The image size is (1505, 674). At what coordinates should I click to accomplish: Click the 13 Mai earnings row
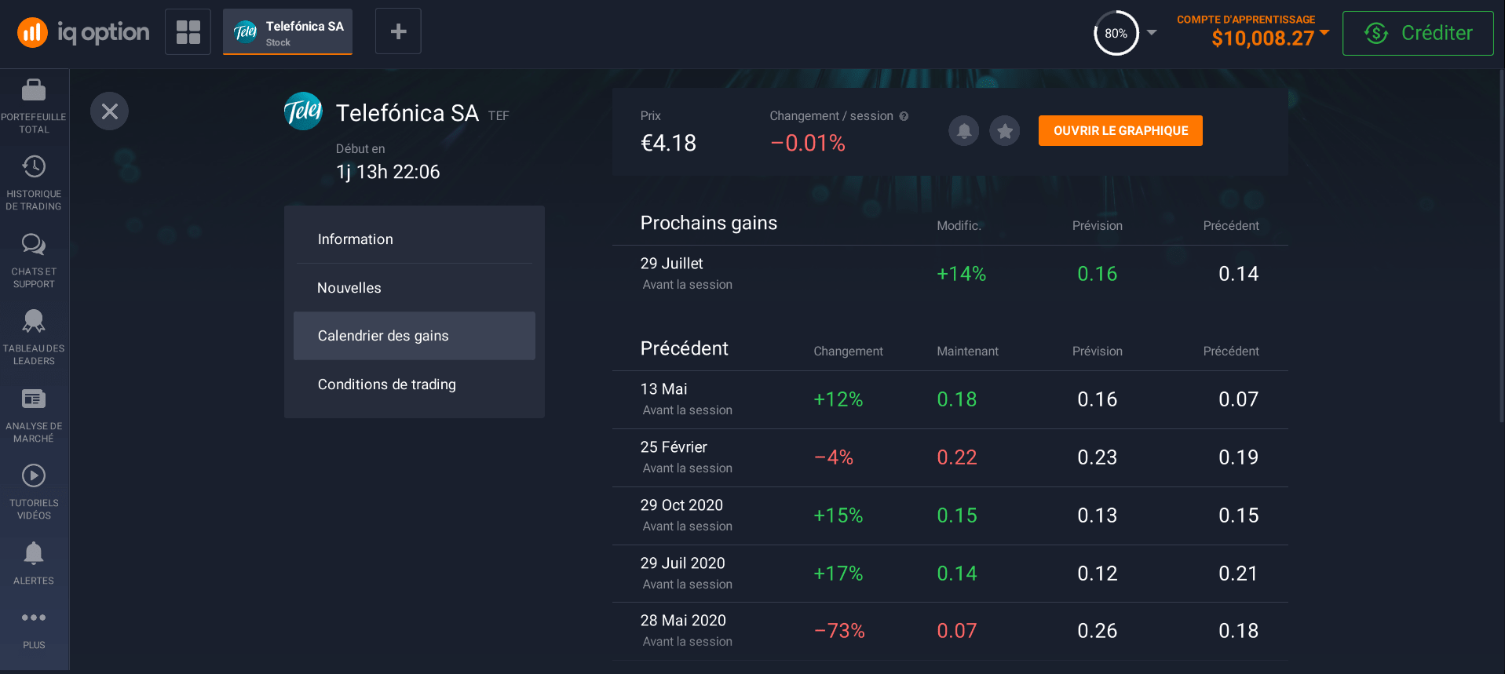coord(950,399)
